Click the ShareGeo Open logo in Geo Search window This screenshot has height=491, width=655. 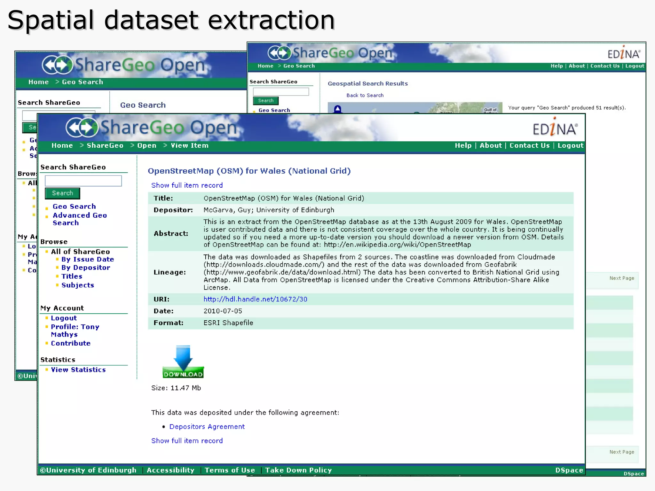[x=123, y=65]
